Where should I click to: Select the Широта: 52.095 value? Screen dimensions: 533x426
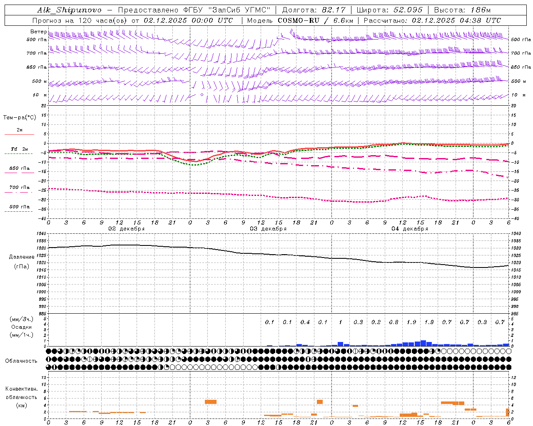[x=390, y=10]
